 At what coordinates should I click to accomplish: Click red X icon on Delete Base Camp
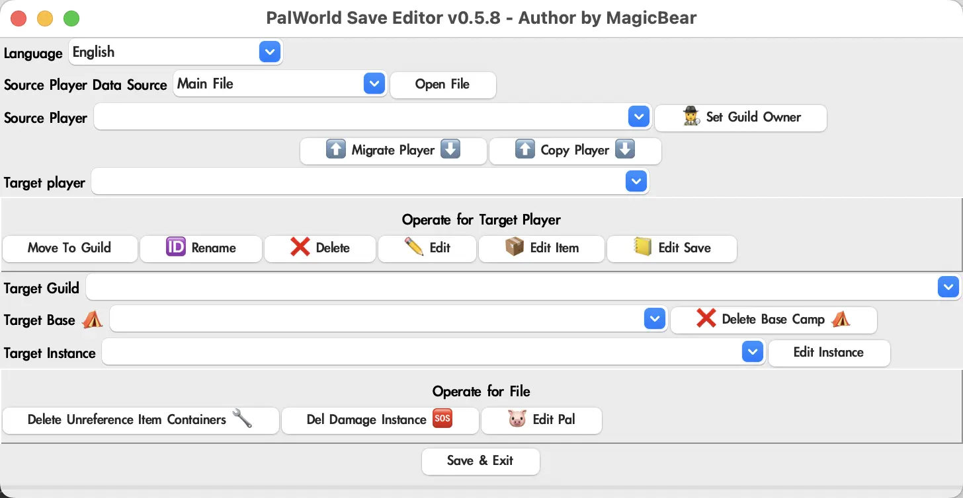pos(706,319)
